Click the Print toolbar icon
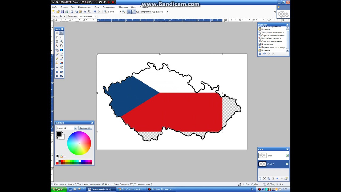 pyautogui.click(x=67, y=12)
